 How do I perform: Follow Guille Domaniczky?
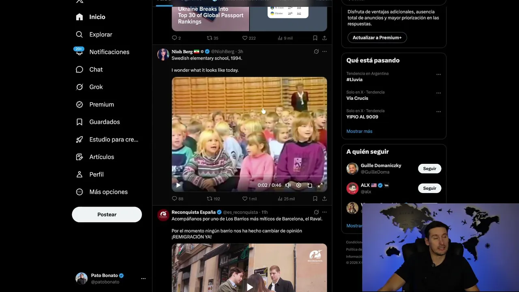coord(429,169)
